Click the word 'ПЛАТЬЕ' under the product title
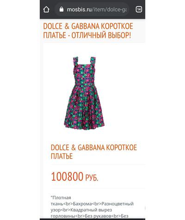 62,156
